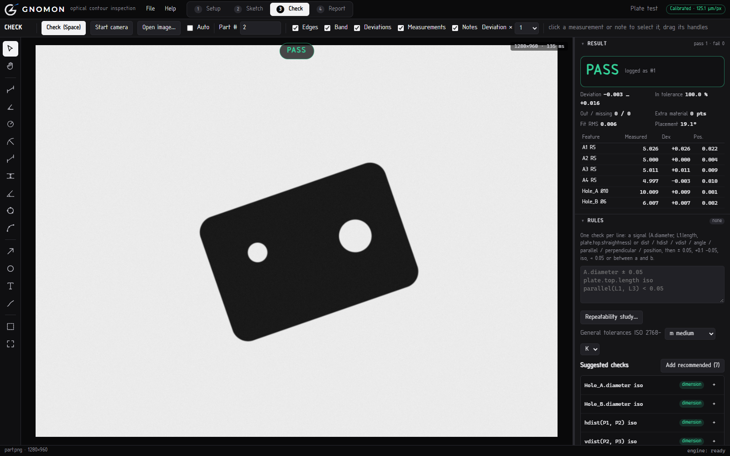The height and width of the screenshot is (456, 730).
Task: Click the Open image... button
Action: (159, 28)
